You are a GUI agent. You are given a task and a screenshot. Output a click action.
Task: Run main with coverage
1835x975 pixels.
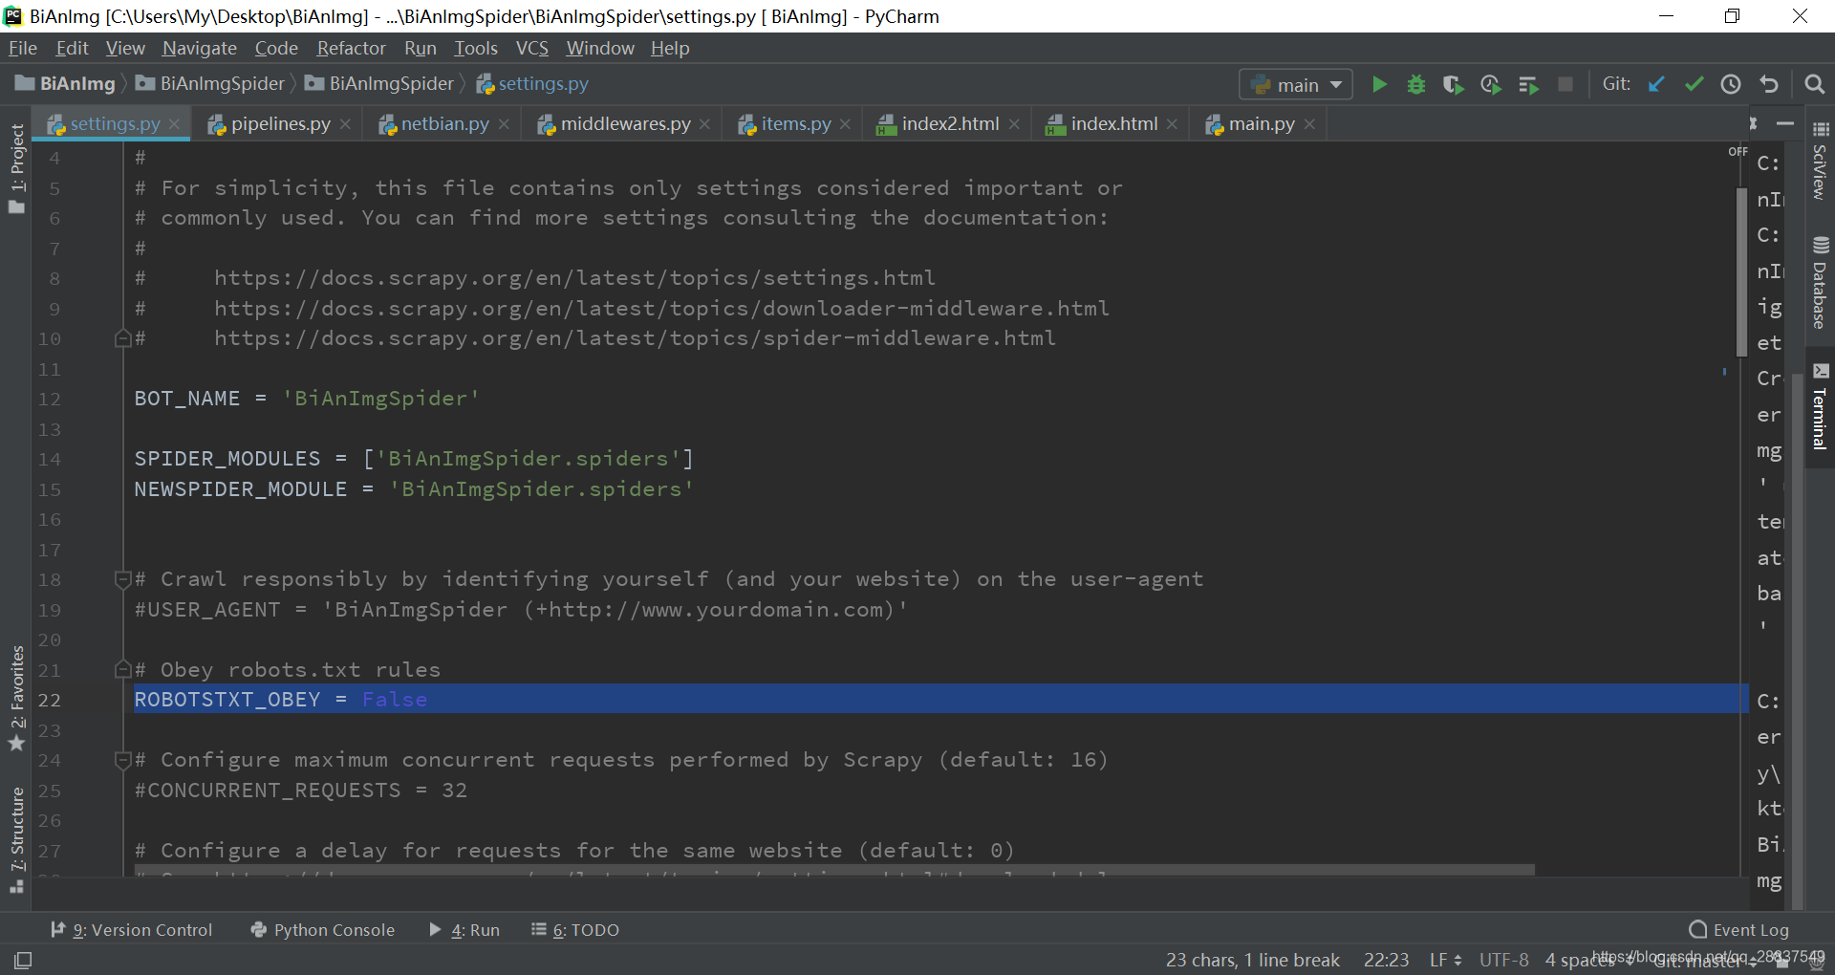pos(1453,85)
